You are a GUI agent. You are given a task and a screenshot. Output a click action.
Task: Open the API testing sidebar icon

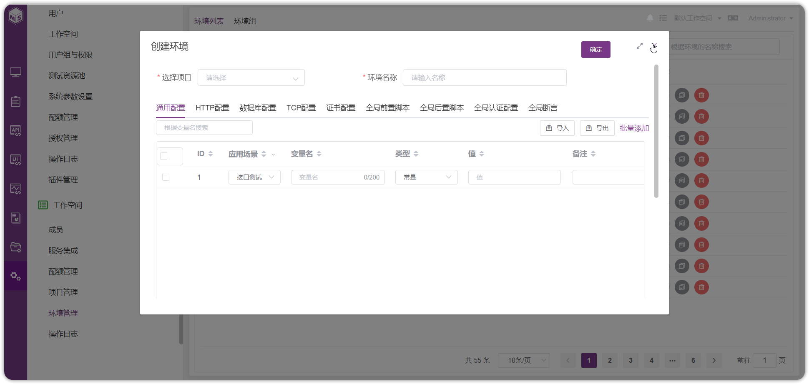click(x=15, y=131)
